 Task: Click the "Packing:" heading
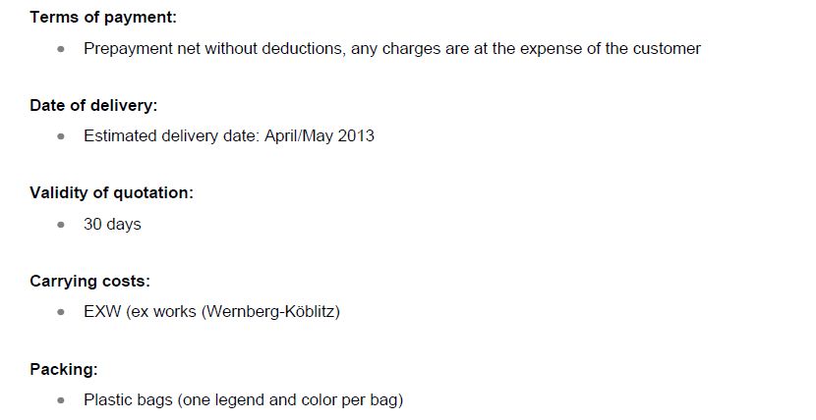click(x=64, y=370)
